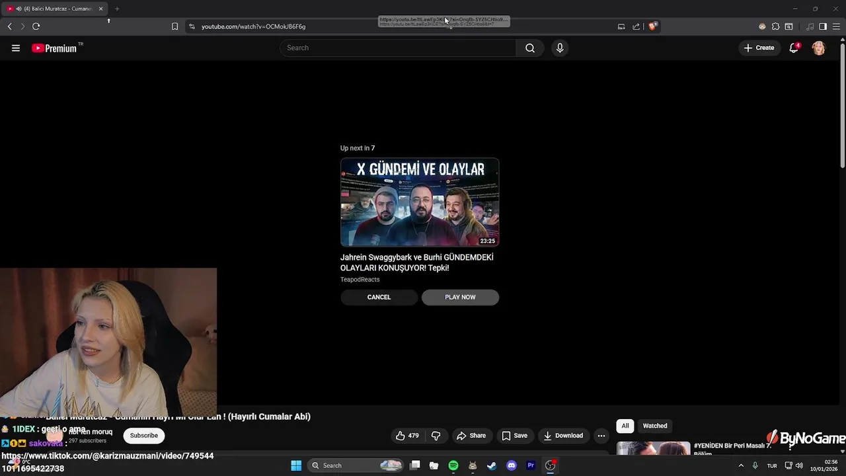
Task: Open Brave Shields lion icon
Action: tap(652, 26)
